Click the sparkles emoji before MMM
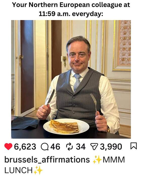 click(x=97, y=160)
